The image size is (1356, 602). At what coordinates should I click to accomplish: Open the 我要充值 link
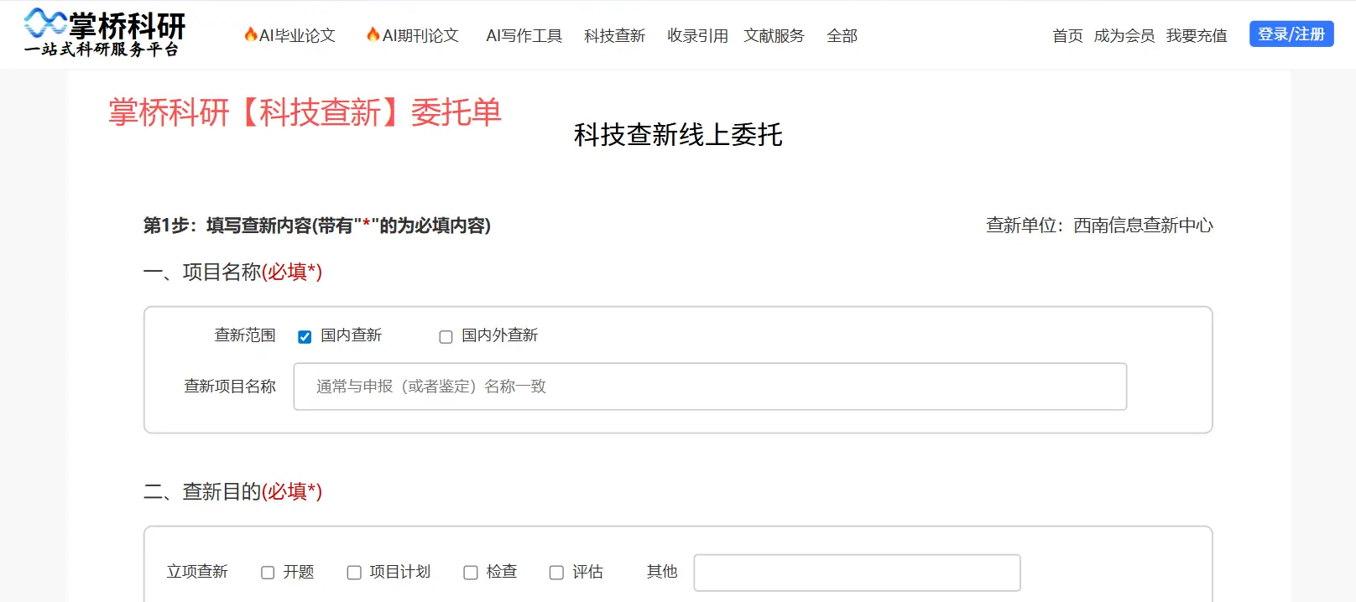(1197, 35)
